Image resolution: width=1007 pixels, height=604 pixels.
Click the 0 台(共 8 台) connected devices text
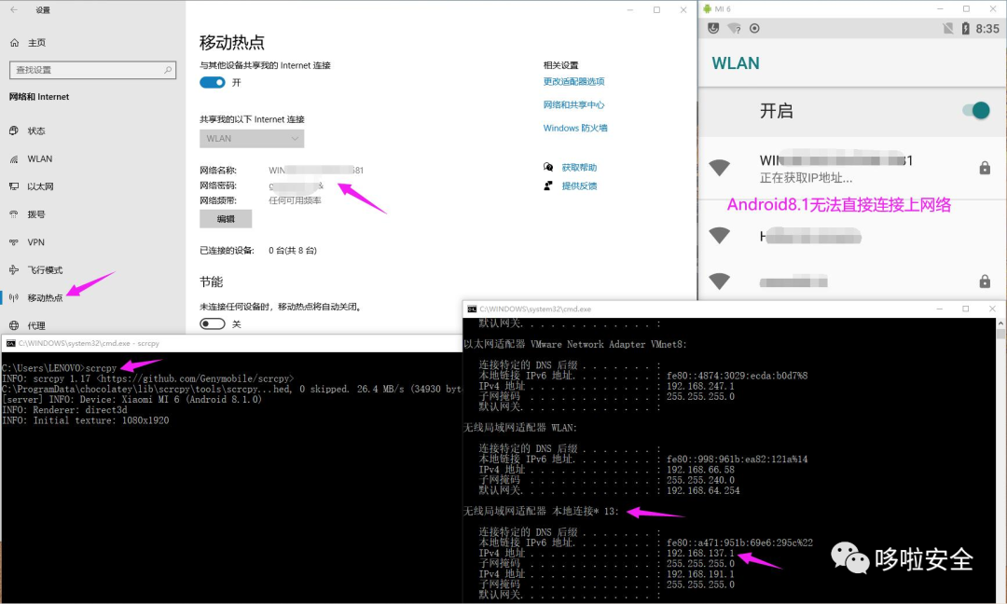(293, 251)
